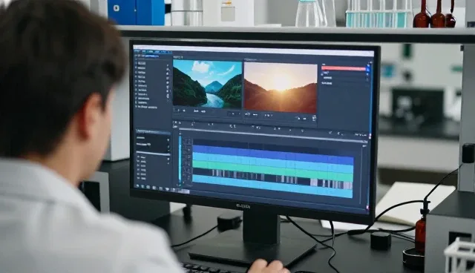475x273 pixels.
Task: Click the timeline ruler bar above the tracks
Action: [x=272, y=135]
